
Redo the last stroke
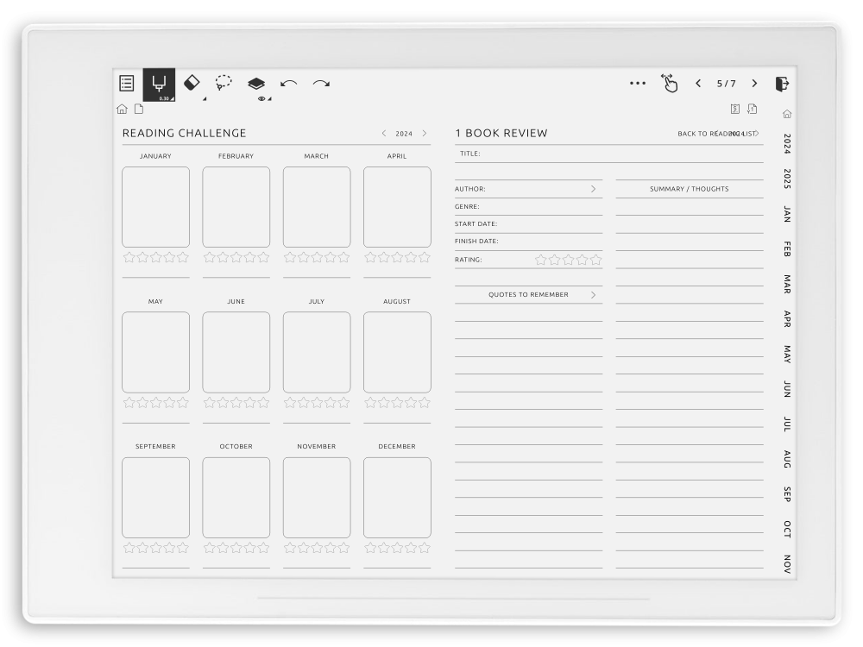(x=321, y=83)
